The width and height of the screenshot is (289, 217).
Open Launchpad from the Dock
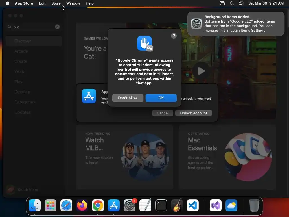pyautogui.click(x=51, y=205)
